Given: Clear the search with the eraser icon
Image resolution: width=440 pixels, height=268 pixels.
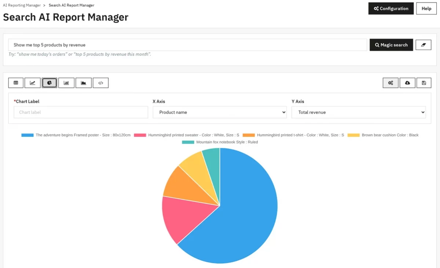Looking at the screenshot, I should (423, 45).
